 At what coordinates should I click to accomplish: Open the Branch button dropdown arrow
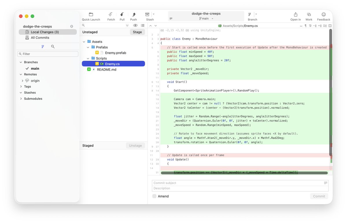[x=256, y=14]
